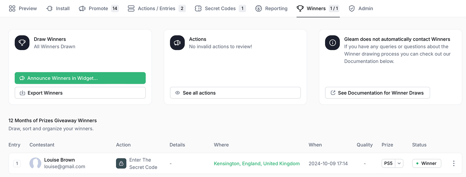Click the lock icon for secret code action
The height and width of the screenshot is (177, 466).
121,163
